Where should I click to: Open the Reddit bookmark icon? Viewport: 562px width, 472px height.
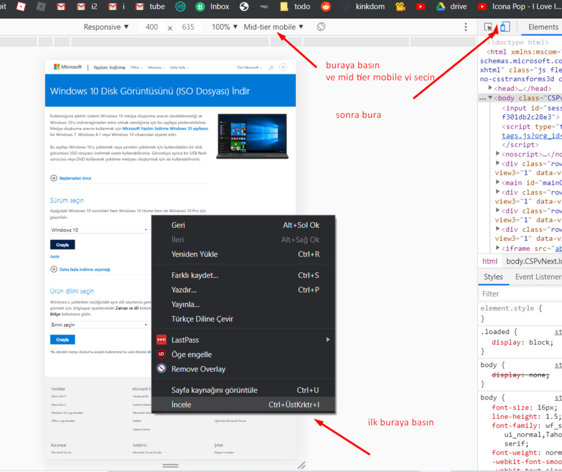click(x=326, y=6)
